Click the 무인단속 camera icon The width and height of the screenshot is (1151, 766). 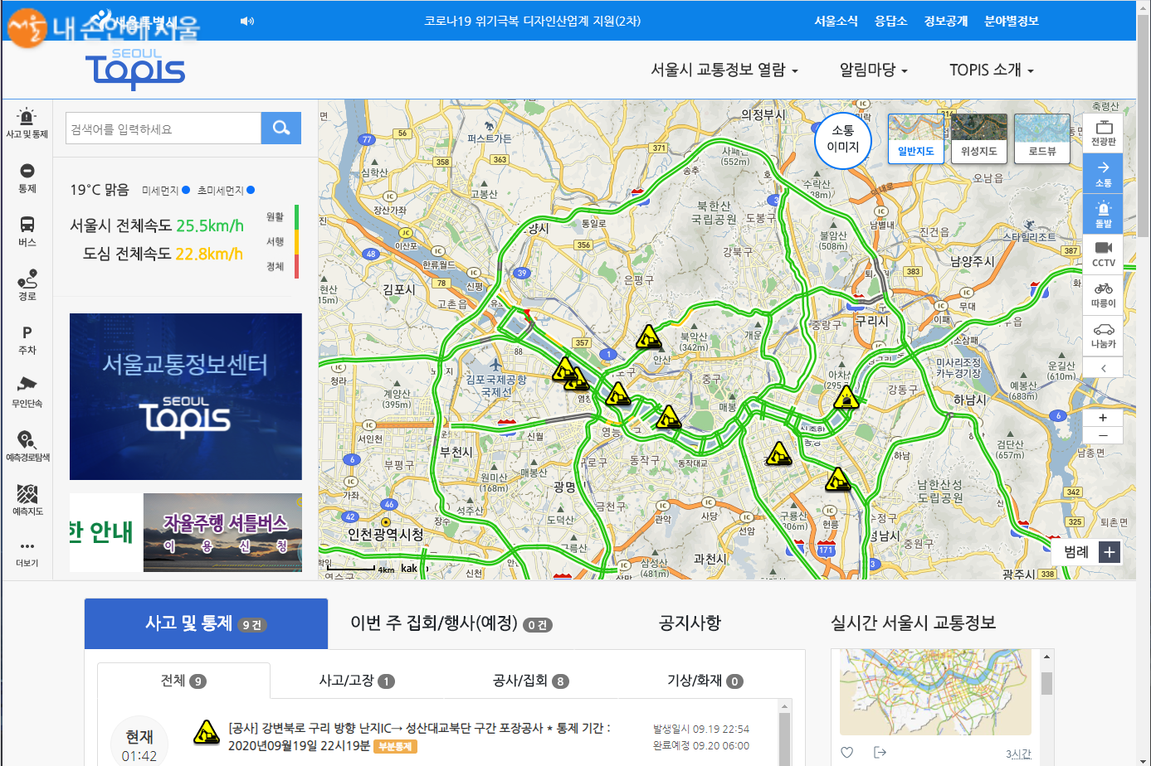coord(27,391)
